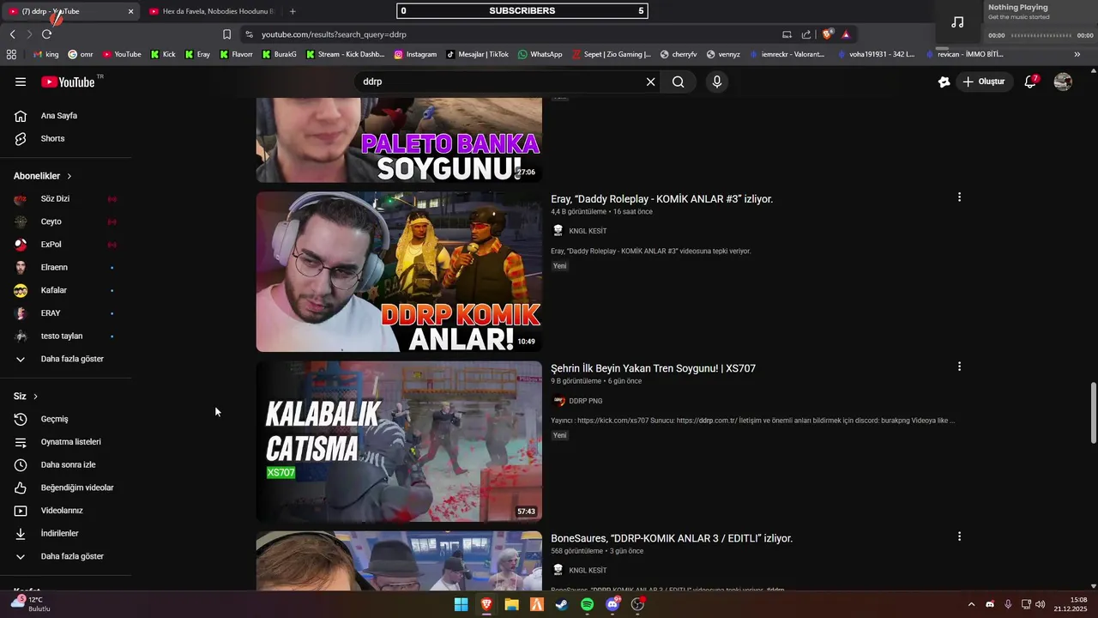This screenshot has height=618, width=1098.
Task: Open the YouTube hamburger guide menu
Action: tap(21, 82)
